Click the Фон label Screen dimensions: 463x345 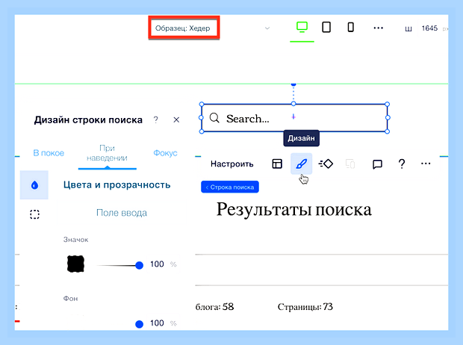(x=71, y=299)
